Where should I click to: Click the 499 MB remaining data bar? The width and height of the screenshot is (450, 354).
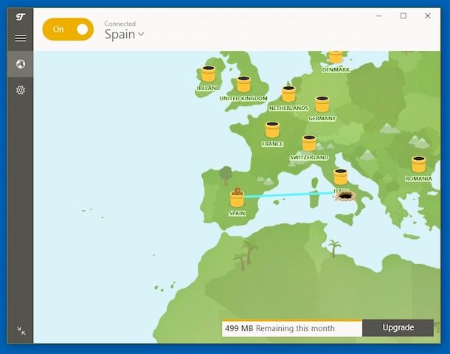[292, 328]
